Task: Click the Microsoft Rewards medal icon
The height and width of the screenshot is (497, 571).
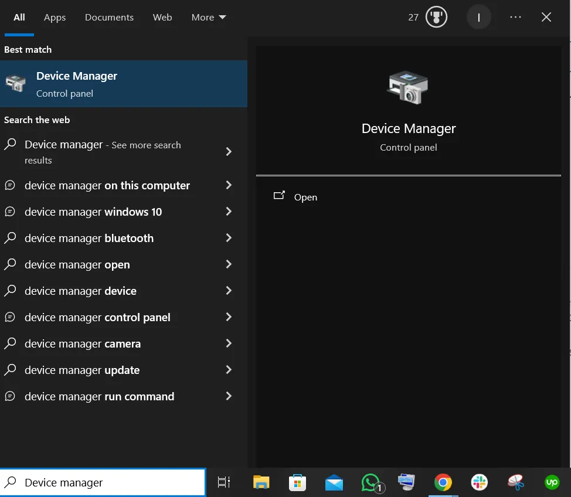Action: [436, 17]
